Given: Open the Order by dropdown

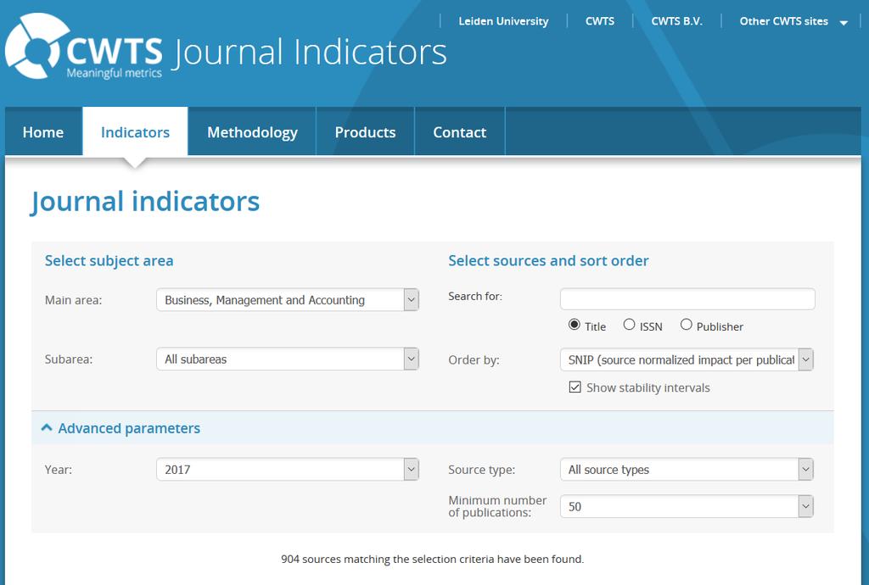Looking at the screenshot, I should pyautogui.click(x=687, y=359).
